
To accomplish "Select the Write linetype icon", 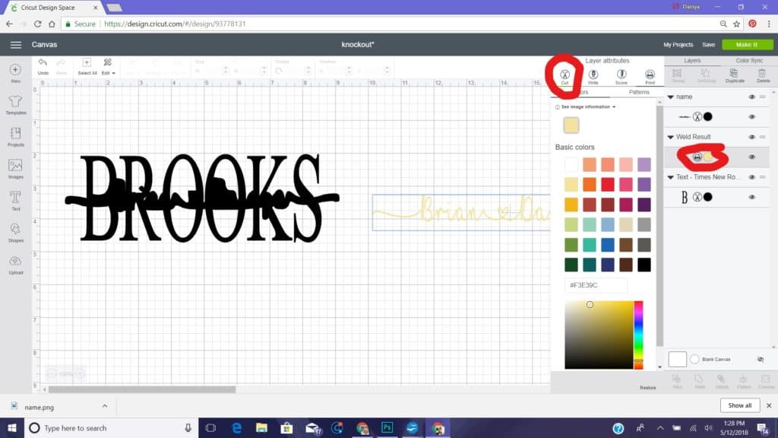I will click(x=593, y=75).
